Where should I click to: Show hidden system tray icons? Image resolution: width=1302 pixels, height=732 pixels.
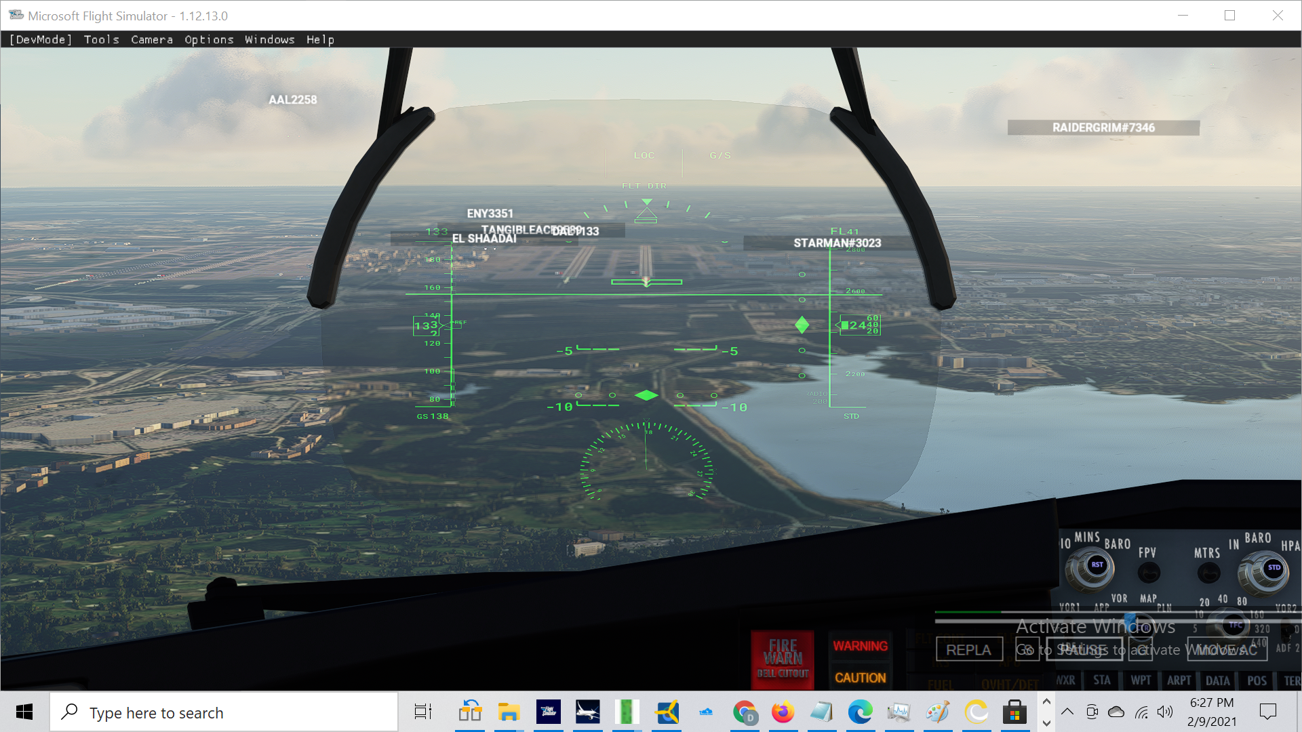coord(1067,712)
